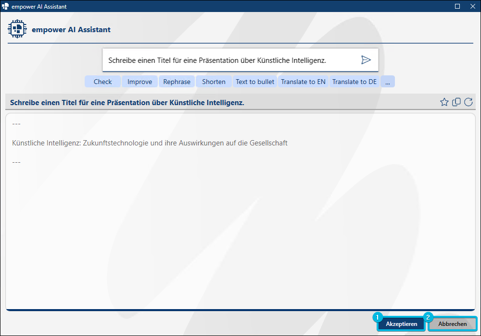Click Akzeptieren to accept the result
481x336 pixels.
401,324
